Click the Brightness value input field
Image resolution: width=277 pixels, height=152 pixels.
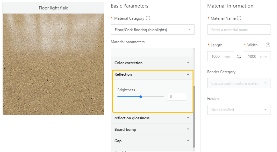[176, 97]
